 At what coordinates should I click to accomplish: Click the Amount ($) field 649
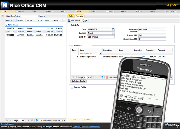tap(152, 35)
